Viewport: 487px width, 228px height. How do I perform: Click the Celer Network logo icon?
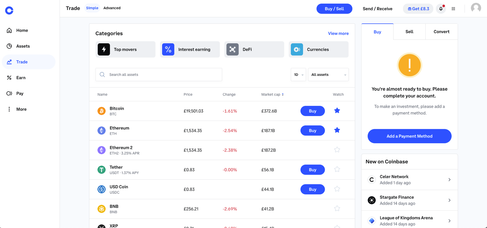tap(372, 180)
